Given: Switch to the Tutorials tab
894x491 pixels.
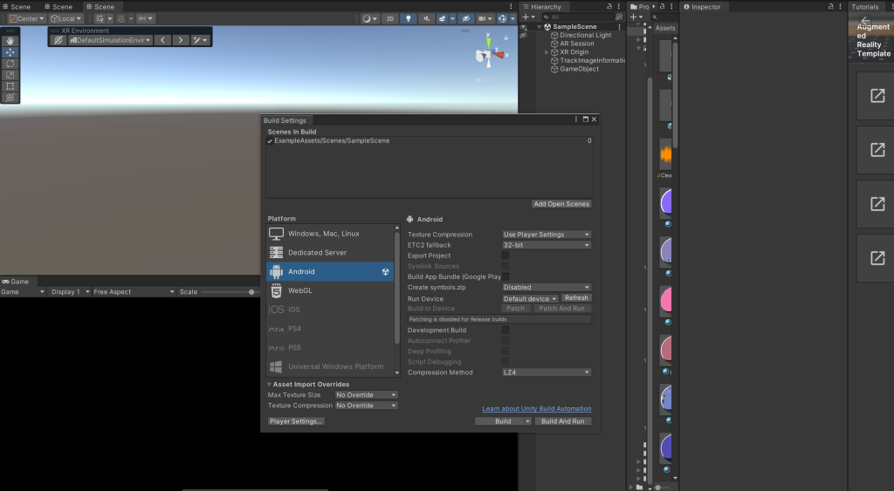Looking at the screenshot, I should (x=865, y=7).
